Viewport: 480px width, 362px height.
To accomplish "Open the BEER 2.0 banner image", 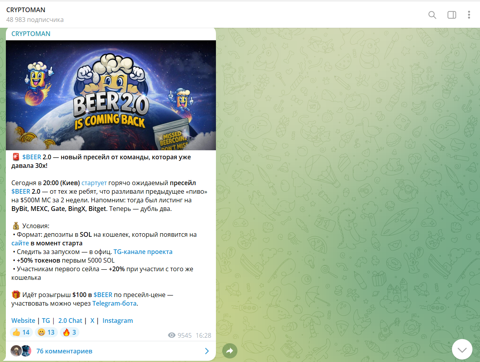I will (111, 95).
